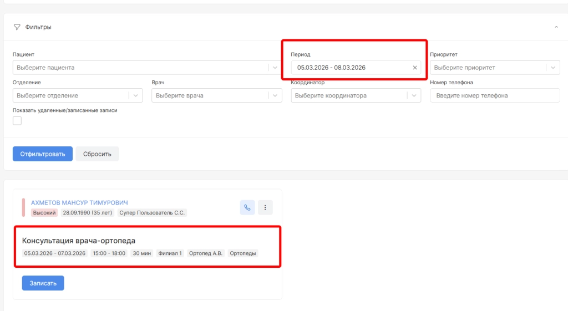
Task: Toggle Показать удаленные/записанные записи checkbox
Action: point(17,121)
